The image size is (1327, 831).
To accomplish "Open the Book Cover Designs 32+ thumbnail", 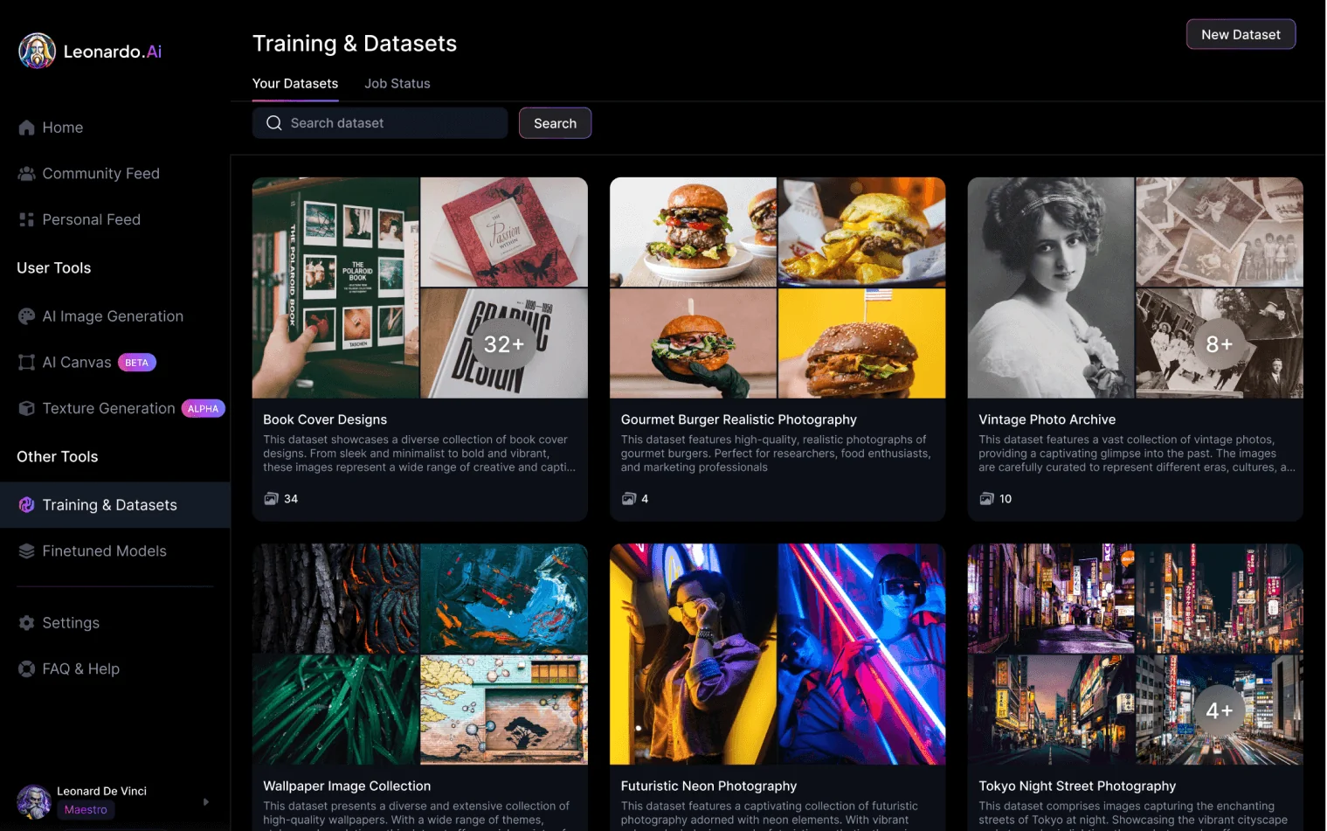I will [504, 344].
